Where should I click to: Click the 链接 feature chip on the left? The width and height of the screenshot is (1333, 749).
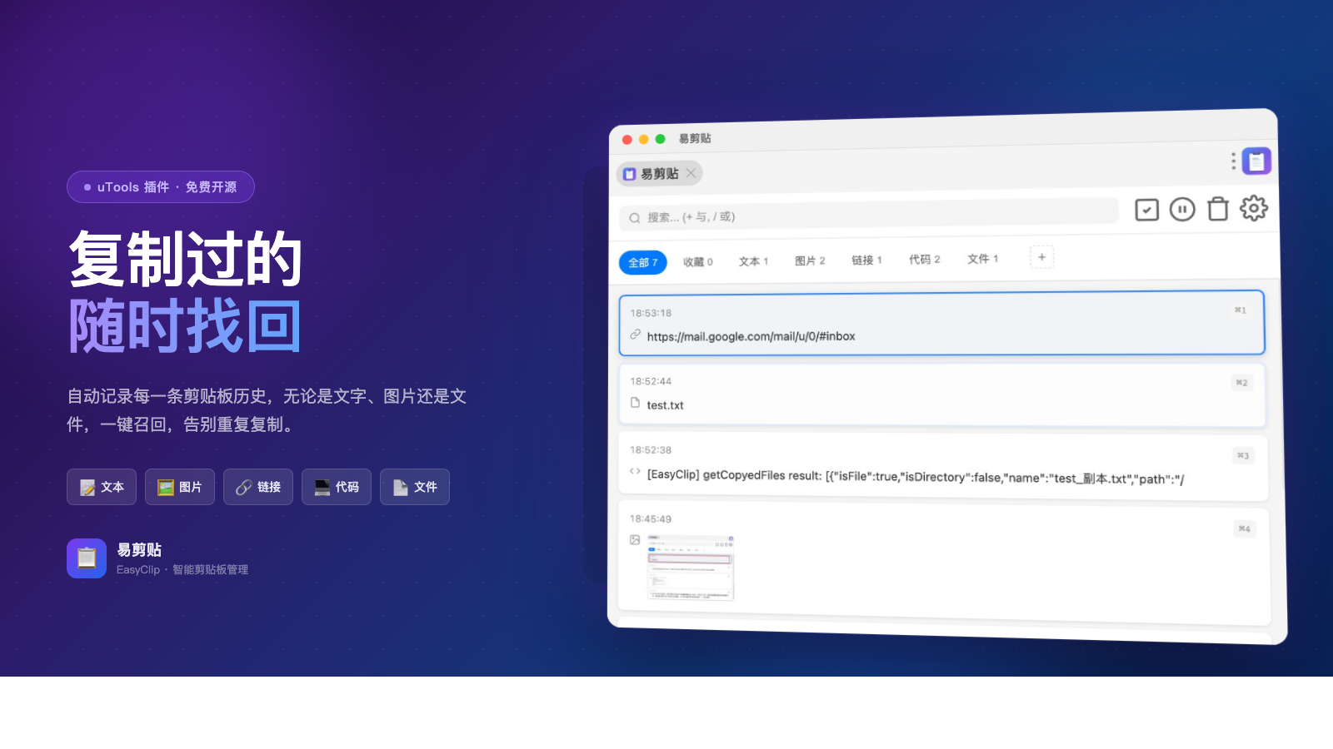(258, 487)
